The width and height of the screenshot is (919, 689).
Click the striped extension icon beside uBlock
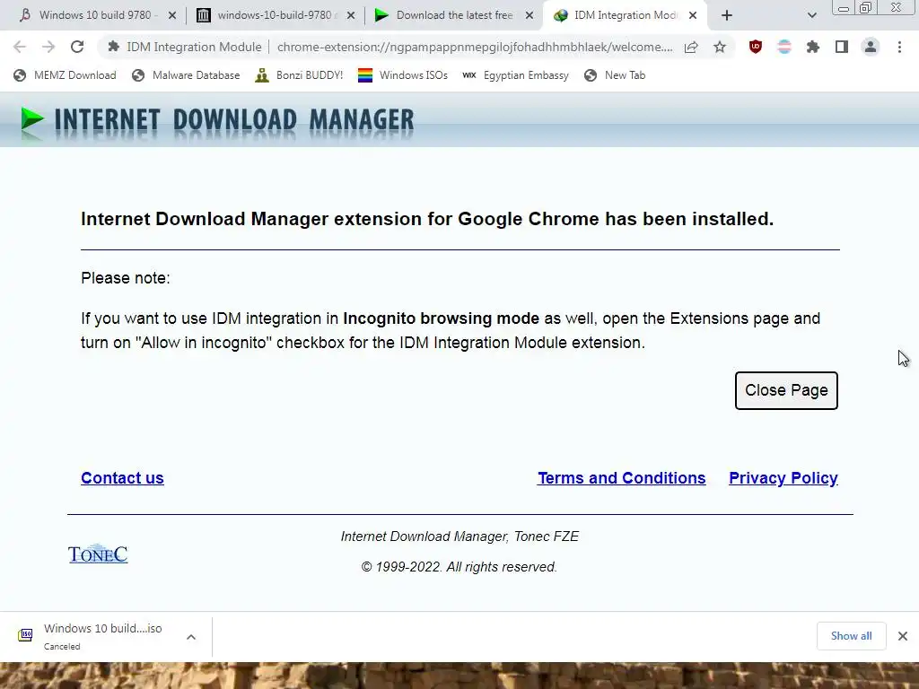[784, 47]
